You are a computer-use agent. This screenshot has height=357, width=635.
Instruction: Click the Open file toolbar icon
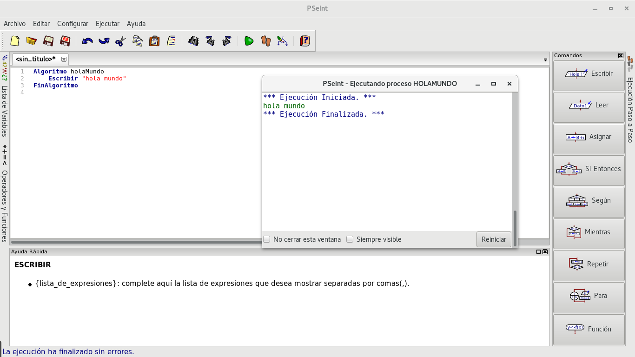pyautogui.click(x=32, y=41)
